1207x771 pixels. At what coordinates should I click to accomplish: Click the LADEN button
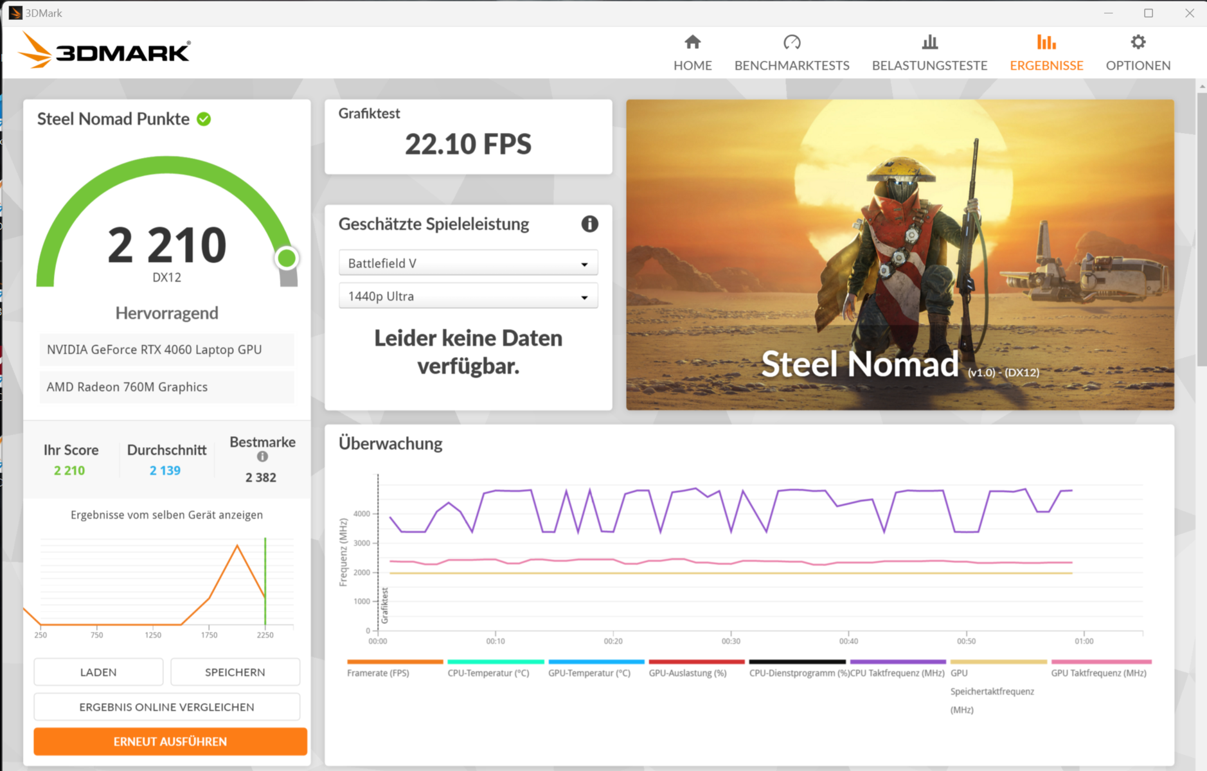pos(98,672)
